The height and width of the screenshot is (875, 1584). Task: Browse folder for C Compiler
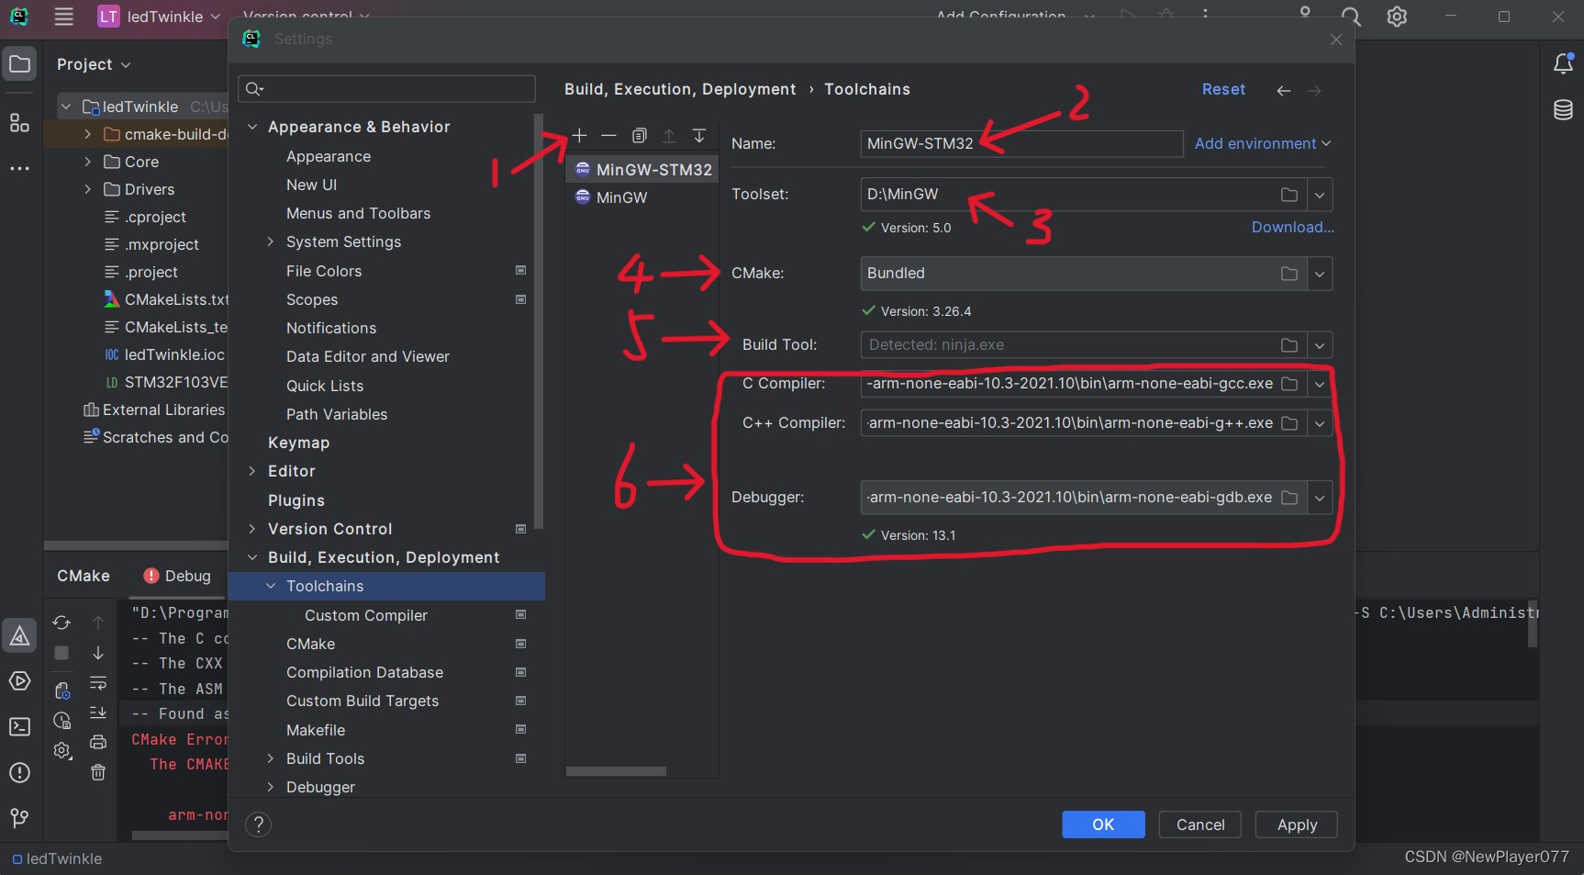click(1289, 384)
